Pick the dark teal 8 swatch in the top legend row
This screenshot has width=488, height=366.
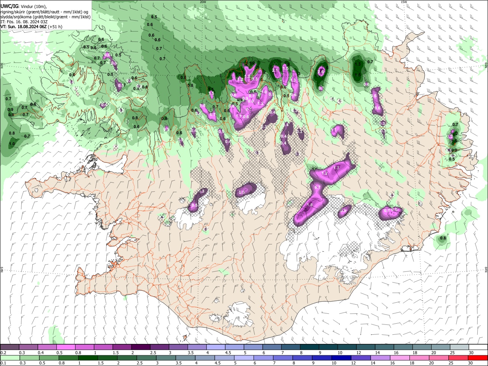pyautogui.click(x=309, y=347)
